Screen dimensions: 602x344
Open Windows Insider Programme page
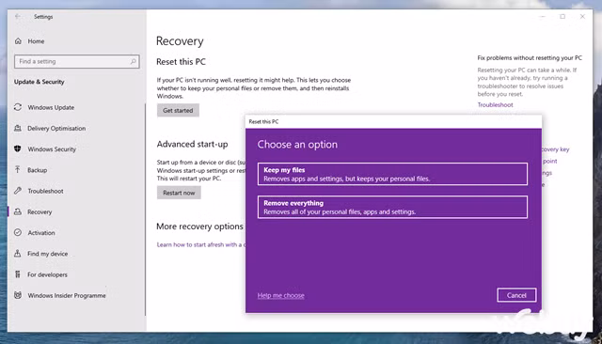click(67, 296)
